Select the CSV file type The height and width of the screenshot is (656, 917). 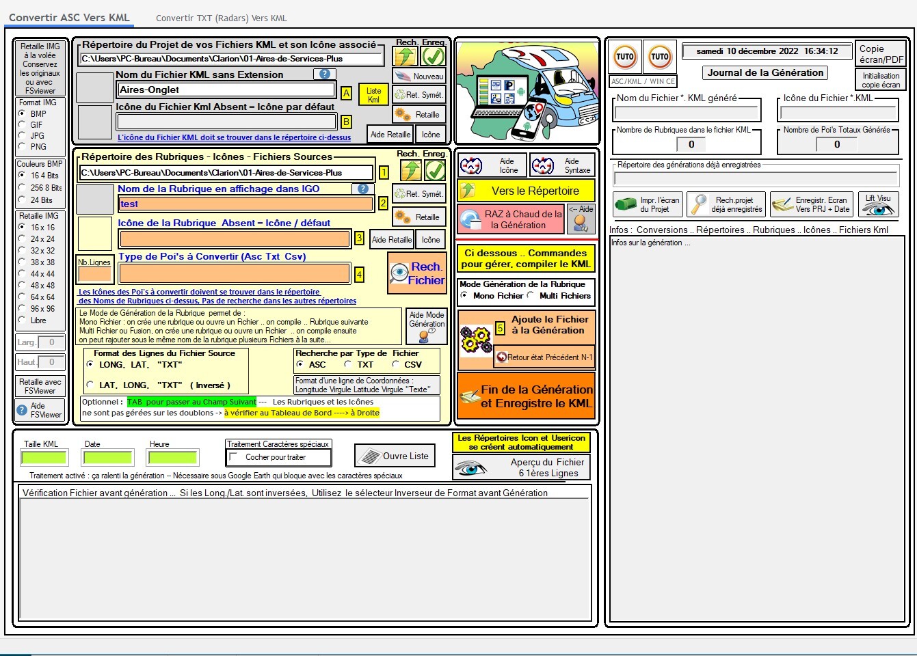395,364
